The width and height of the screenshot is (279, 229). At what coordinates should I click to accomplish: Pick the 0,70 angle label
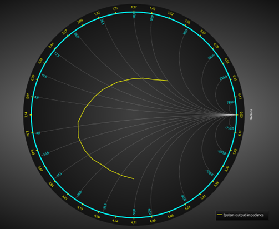click(x=216, y=46)
